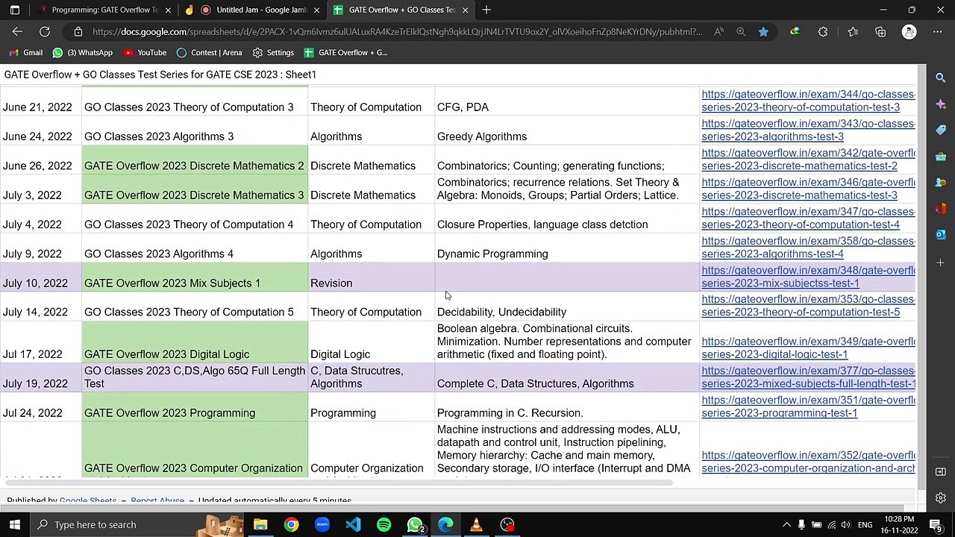This screenshot has width=955, height=537.
Task: Open Edge sidebar settings gear
Action: click(941, 498)
